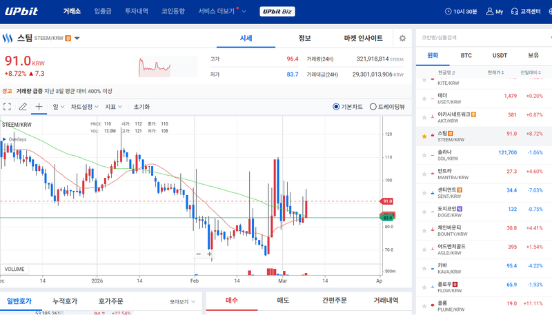Select the 트레이딩뷰 radio button
Image resolution: width=552 pixels, height=315 pixels.
(x=373, y=107)
